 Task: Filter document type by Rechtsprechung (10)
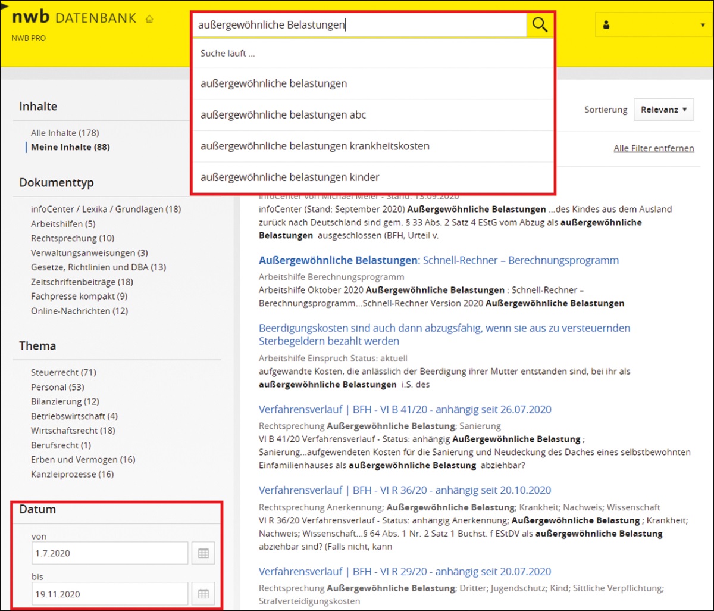pos(73,238)
